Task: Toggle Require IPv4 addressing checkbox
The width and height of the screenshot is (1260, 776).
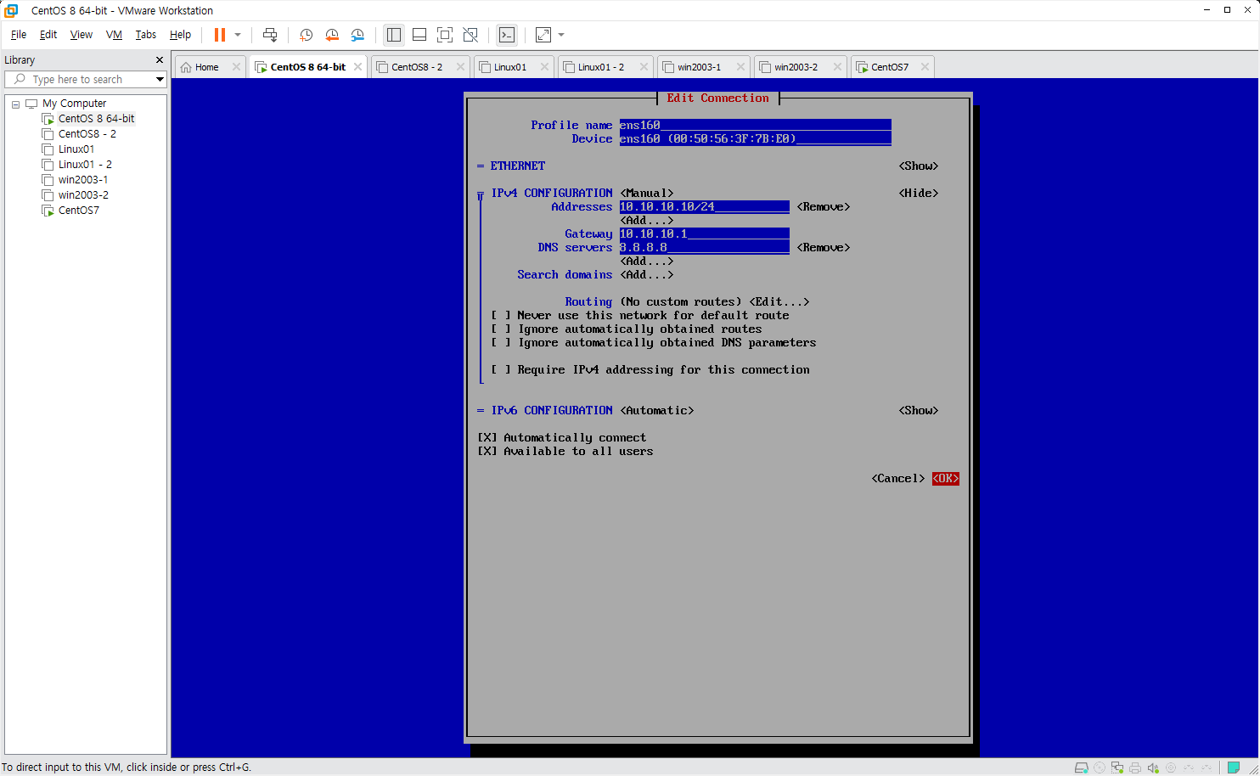Action: coord(501,370)
